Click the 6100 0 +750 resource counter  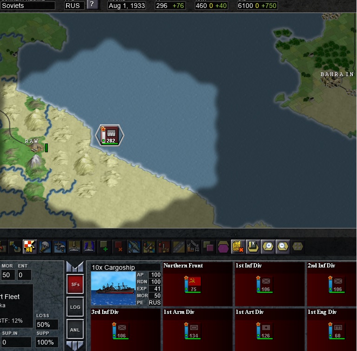pos(257,6)
